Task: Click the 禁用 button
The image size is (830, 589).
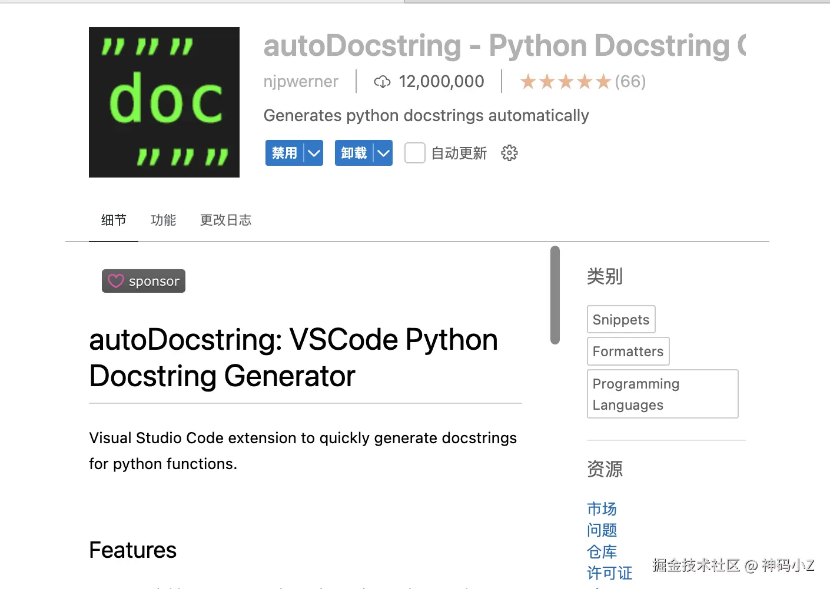Action: point(284,153)
